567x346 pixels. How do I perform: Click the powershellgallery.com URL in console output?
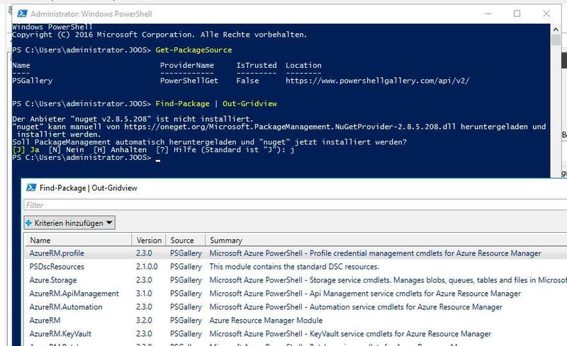pyautogui.click(x=378, y=81)
